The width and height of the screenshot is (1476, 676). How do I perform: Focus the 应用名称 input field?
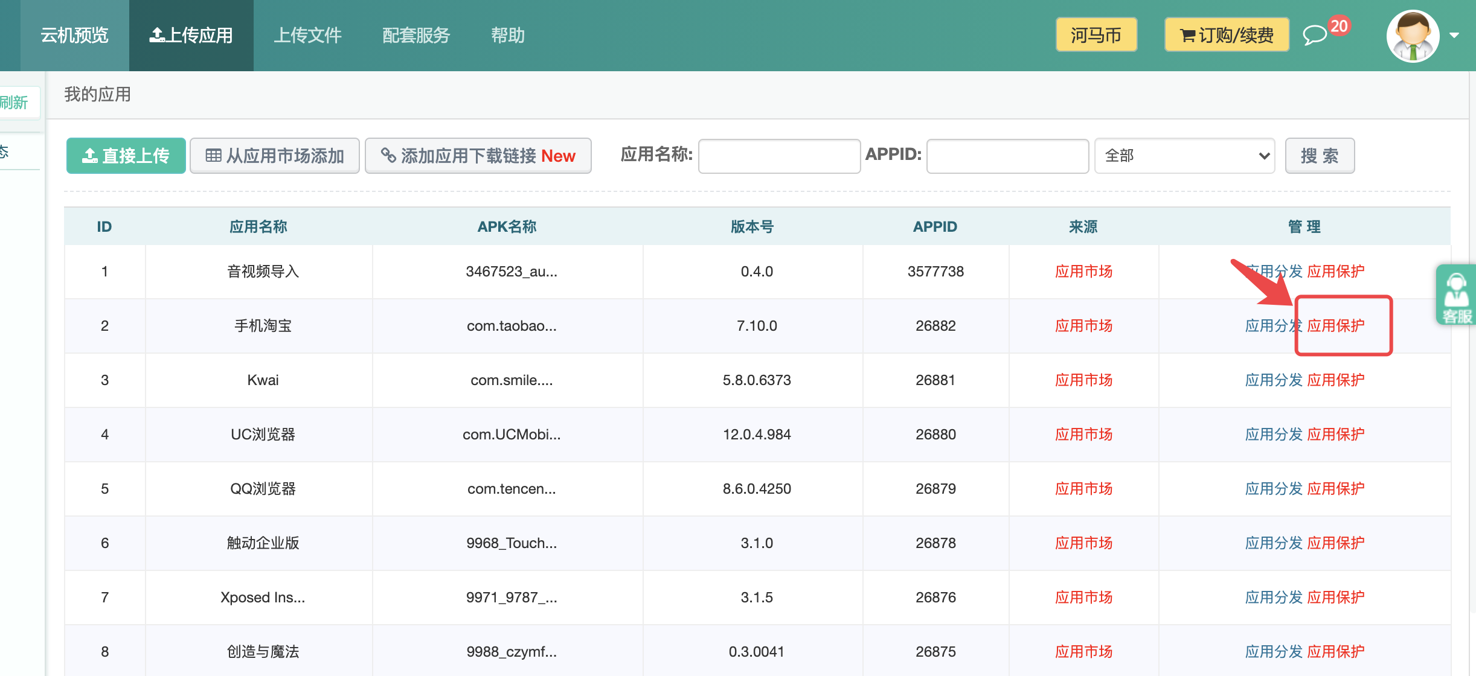[x=779, y=156]
